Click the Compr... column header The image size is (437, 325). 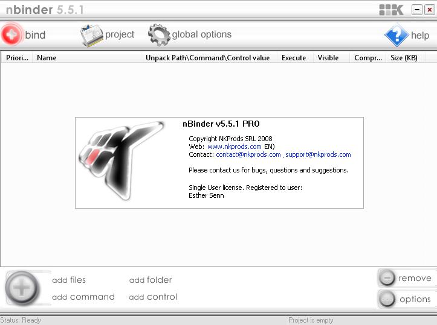point(368,57)
